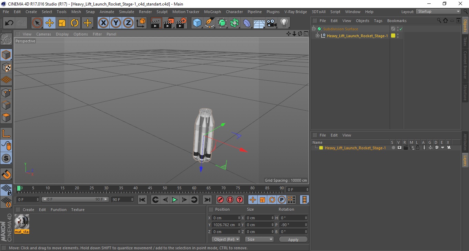
Task: Toggle the layer lock icon
Action: (418, 148)
